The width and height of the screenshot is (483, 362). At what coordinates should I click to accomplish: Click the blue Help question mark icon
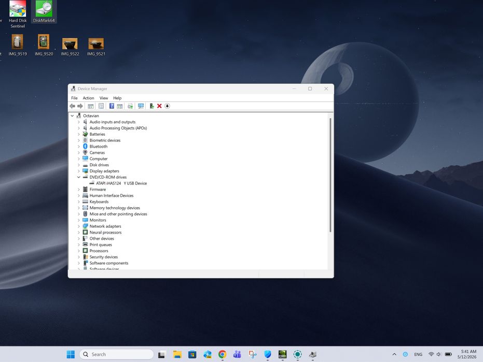click(x=112, y=106)
